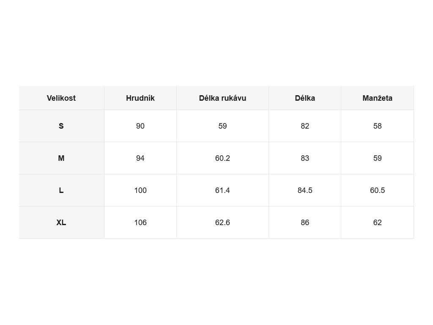The height and width of the screenshot is (325, 433).
Task: Select sleeve length value 60.2
Action: click(222, 158)
